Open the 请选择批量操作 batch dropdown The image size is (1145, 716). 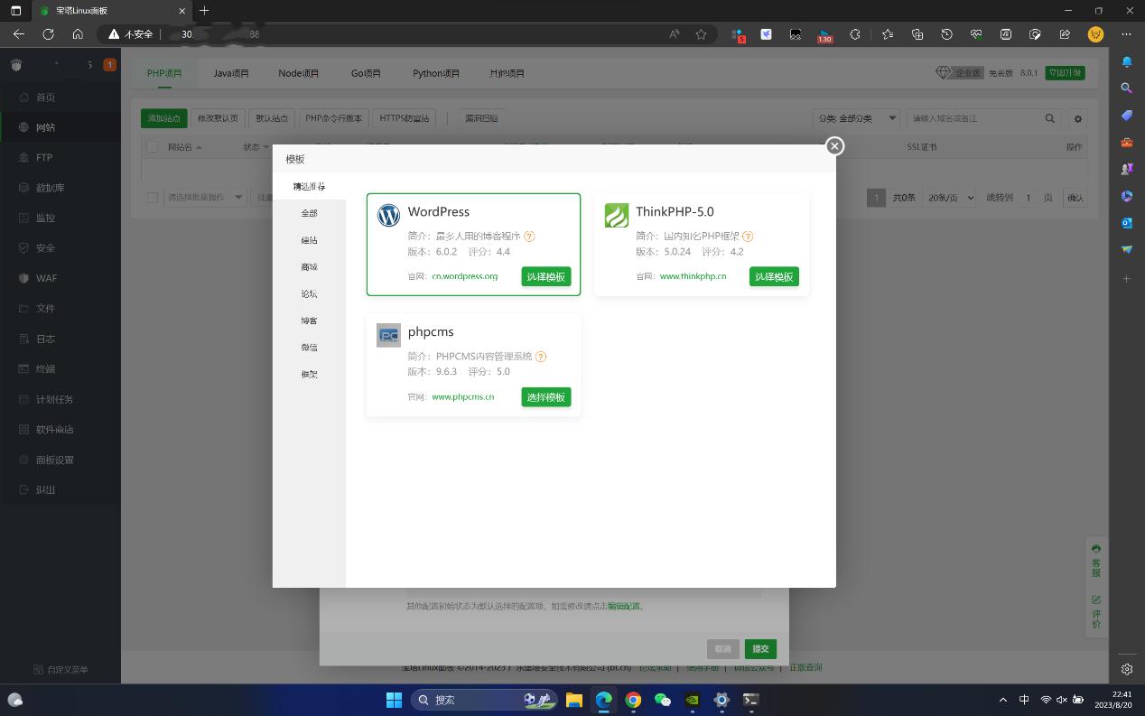[x=205, y=198]
